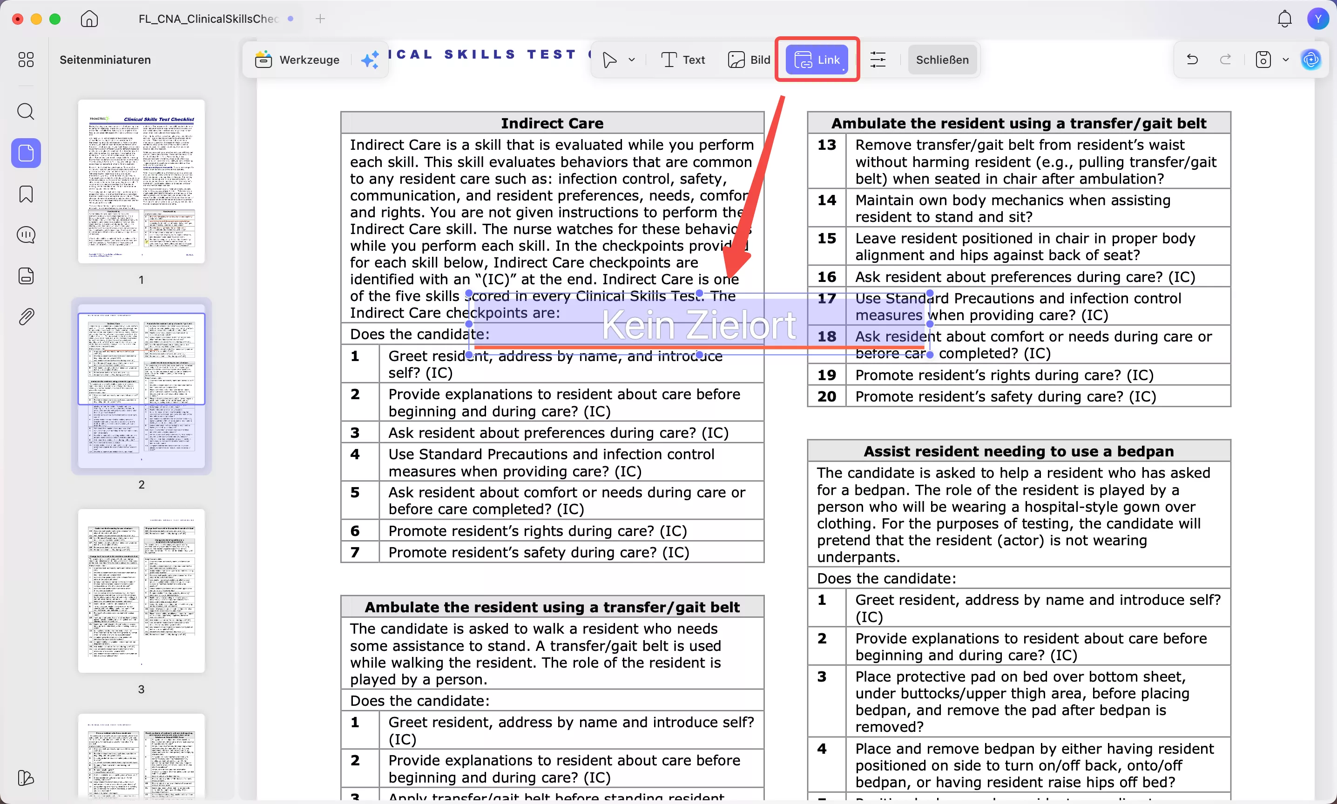Image resolution: width=1337 pixels, height=804 pixels.
Task: Switch to the FL_CNA_ClinicalSkillsChec tab
Action: [209, 19]
